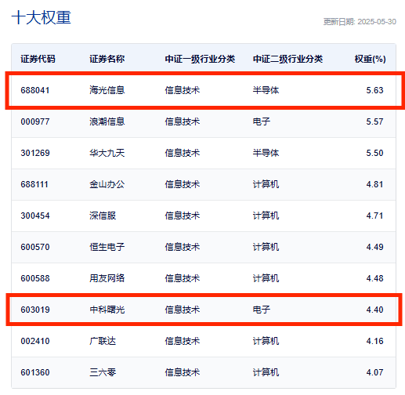This screenshot has height=395, width=405.
Task: Click the 4.40 weight value
Action: click(374, 310)
